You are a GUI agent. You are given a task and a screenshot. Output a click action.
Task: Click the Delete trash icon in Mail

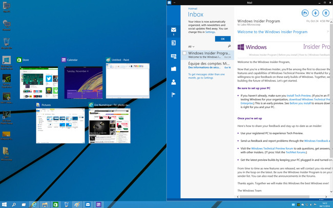click(x=326, y=13)
